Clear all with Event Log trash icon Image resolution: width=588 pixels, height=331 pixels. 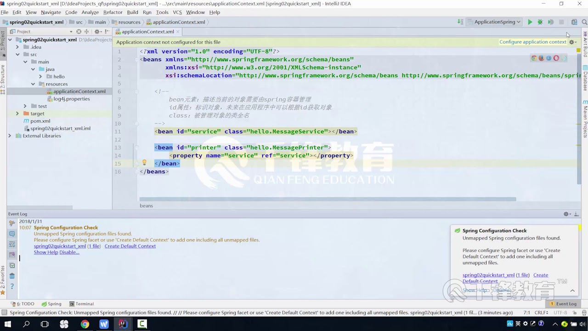(x=12, y=276)
